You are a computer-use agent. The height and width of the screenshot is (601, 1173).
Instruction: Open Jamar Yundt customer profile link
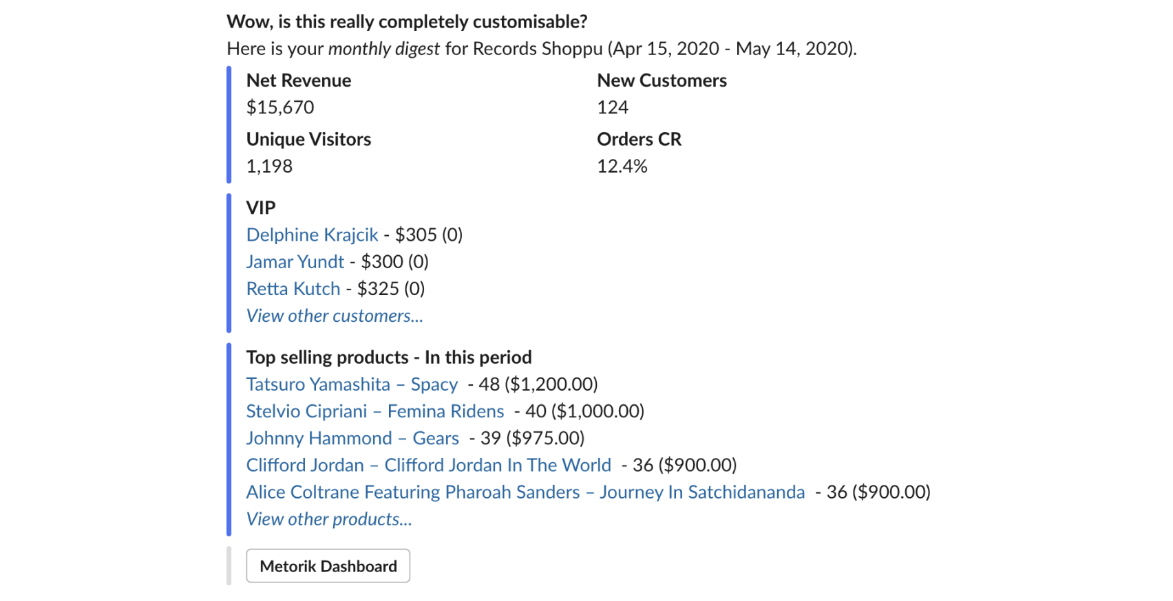(x=295, y=262)
